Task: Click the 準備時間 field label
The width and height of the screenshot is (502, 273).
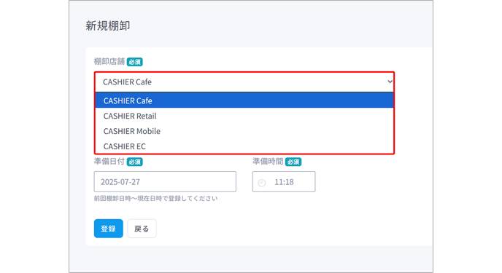Action: (x=268, y=162)
